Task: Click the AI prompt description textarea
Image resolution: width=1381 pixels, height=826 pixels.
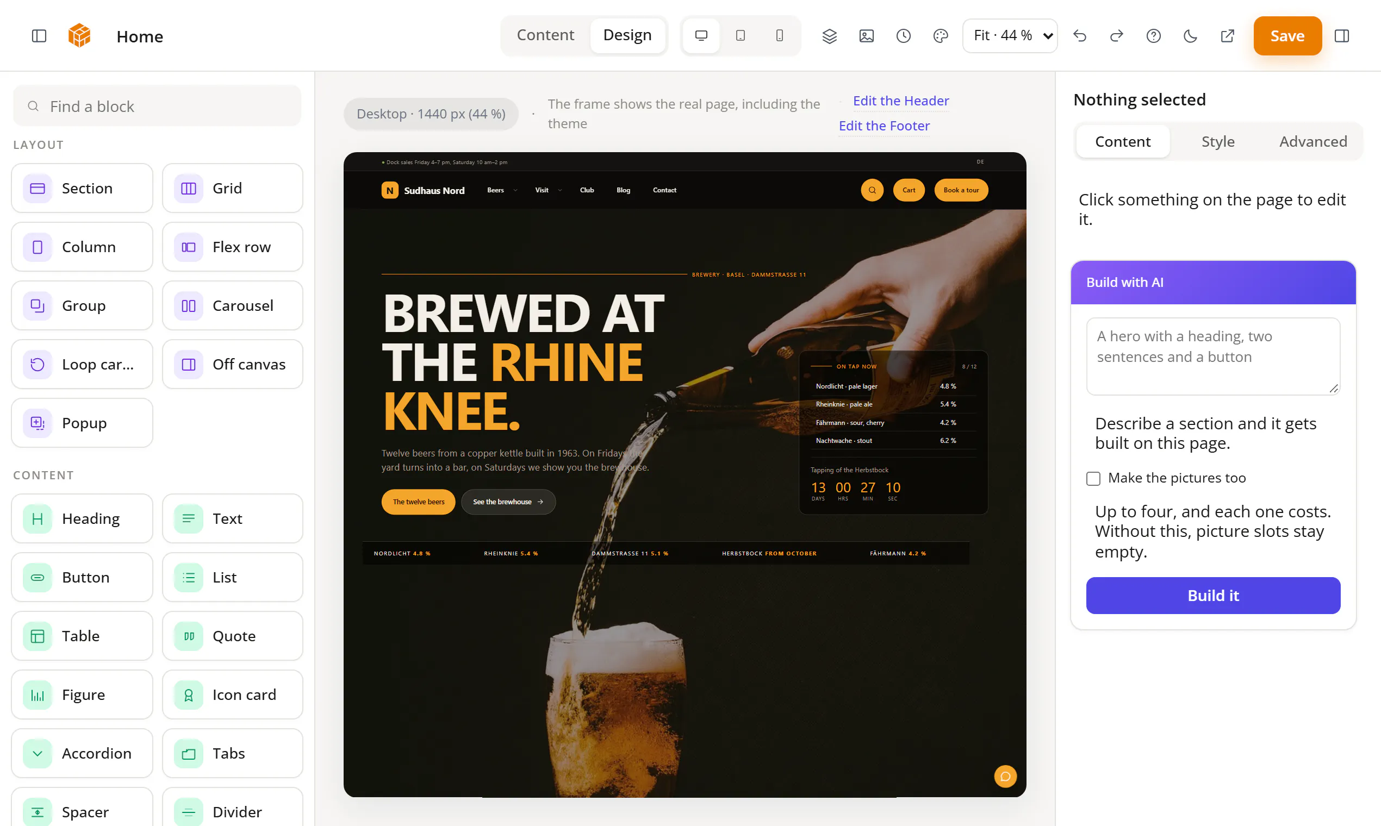Action: [x=1212, y=356]
